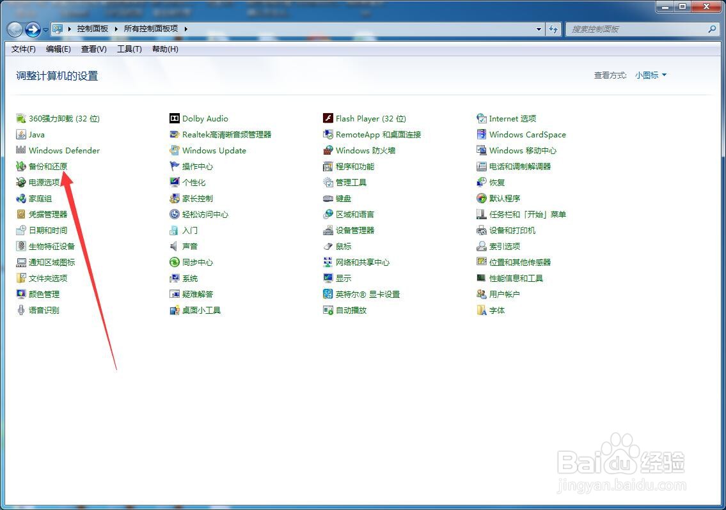Click the 任务栏和「开始」菜单 link

[x=527, y=214]
